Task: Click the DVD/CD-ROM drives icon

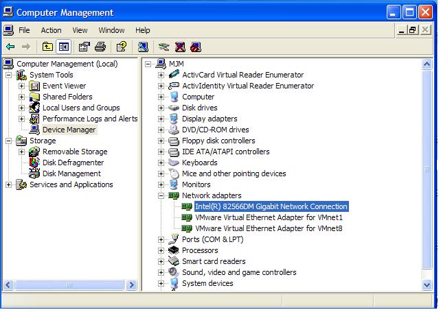Action: (x=174, y=130)
